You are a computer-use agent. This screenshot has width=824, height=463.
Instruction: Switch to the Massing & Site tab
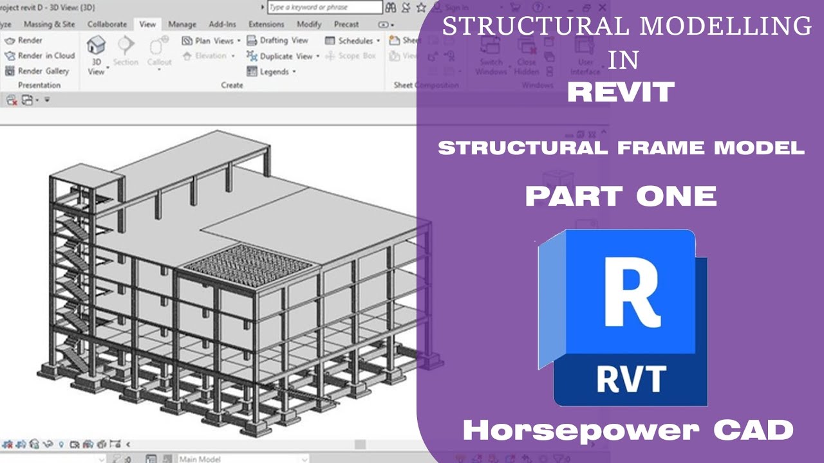[50, 24]
